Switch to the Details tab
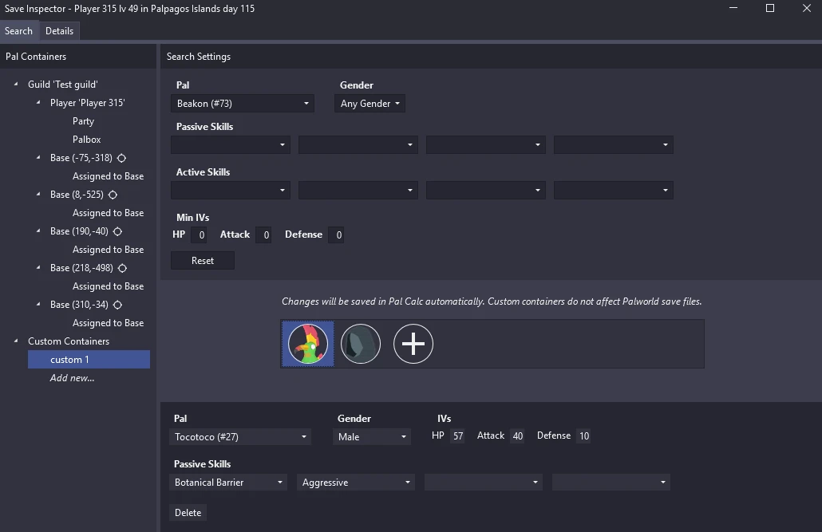 [x=59, y=31]
